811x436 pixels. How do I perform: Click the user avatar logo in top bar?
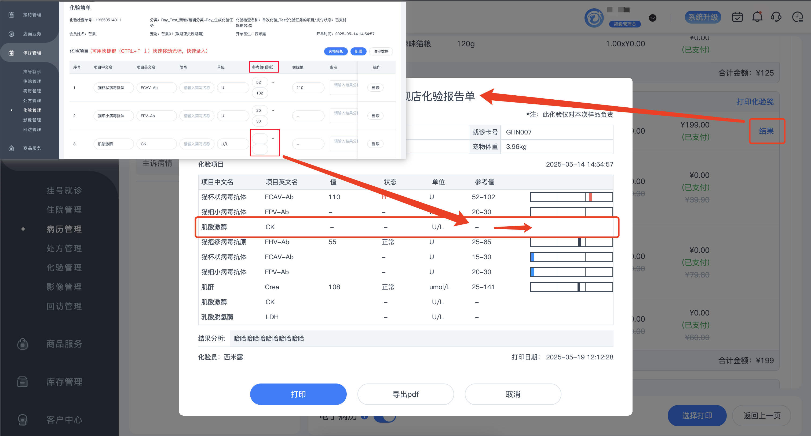(x=594, y=18)
